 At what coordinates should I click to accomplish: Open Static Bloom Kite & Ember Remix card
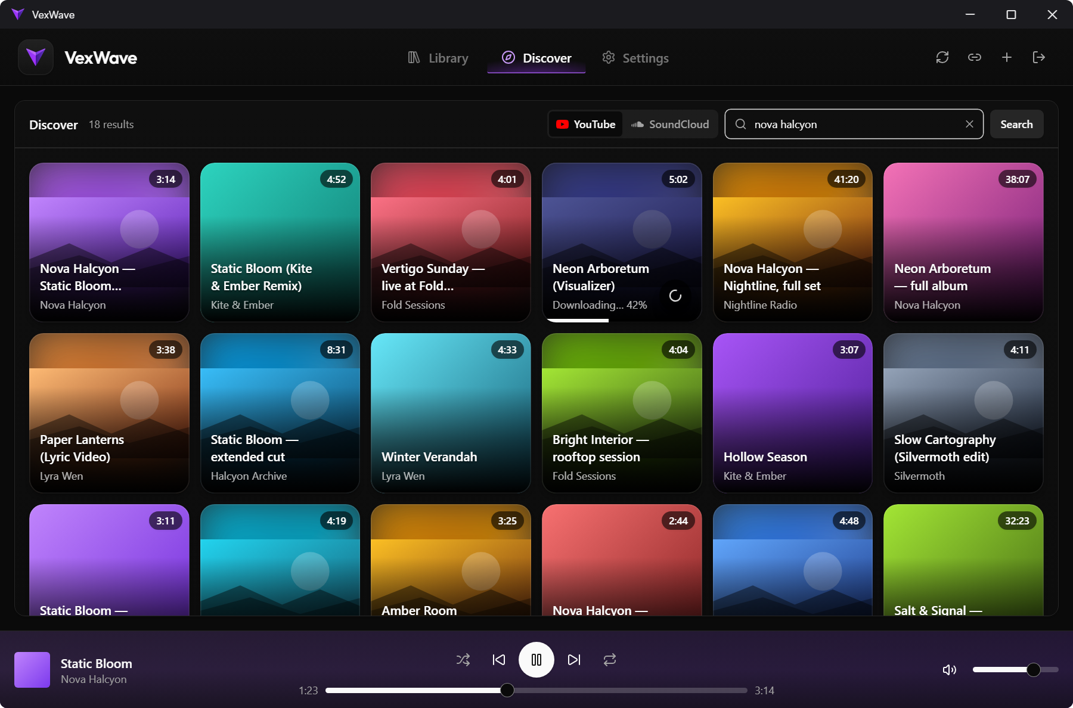click(280, 242)
